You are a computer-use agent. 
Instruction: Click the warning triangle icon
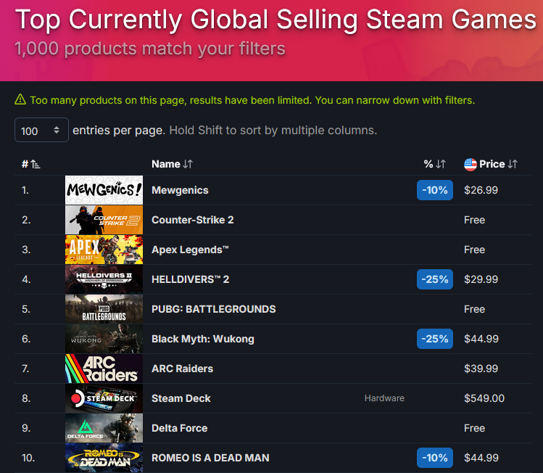coord(20,100)
